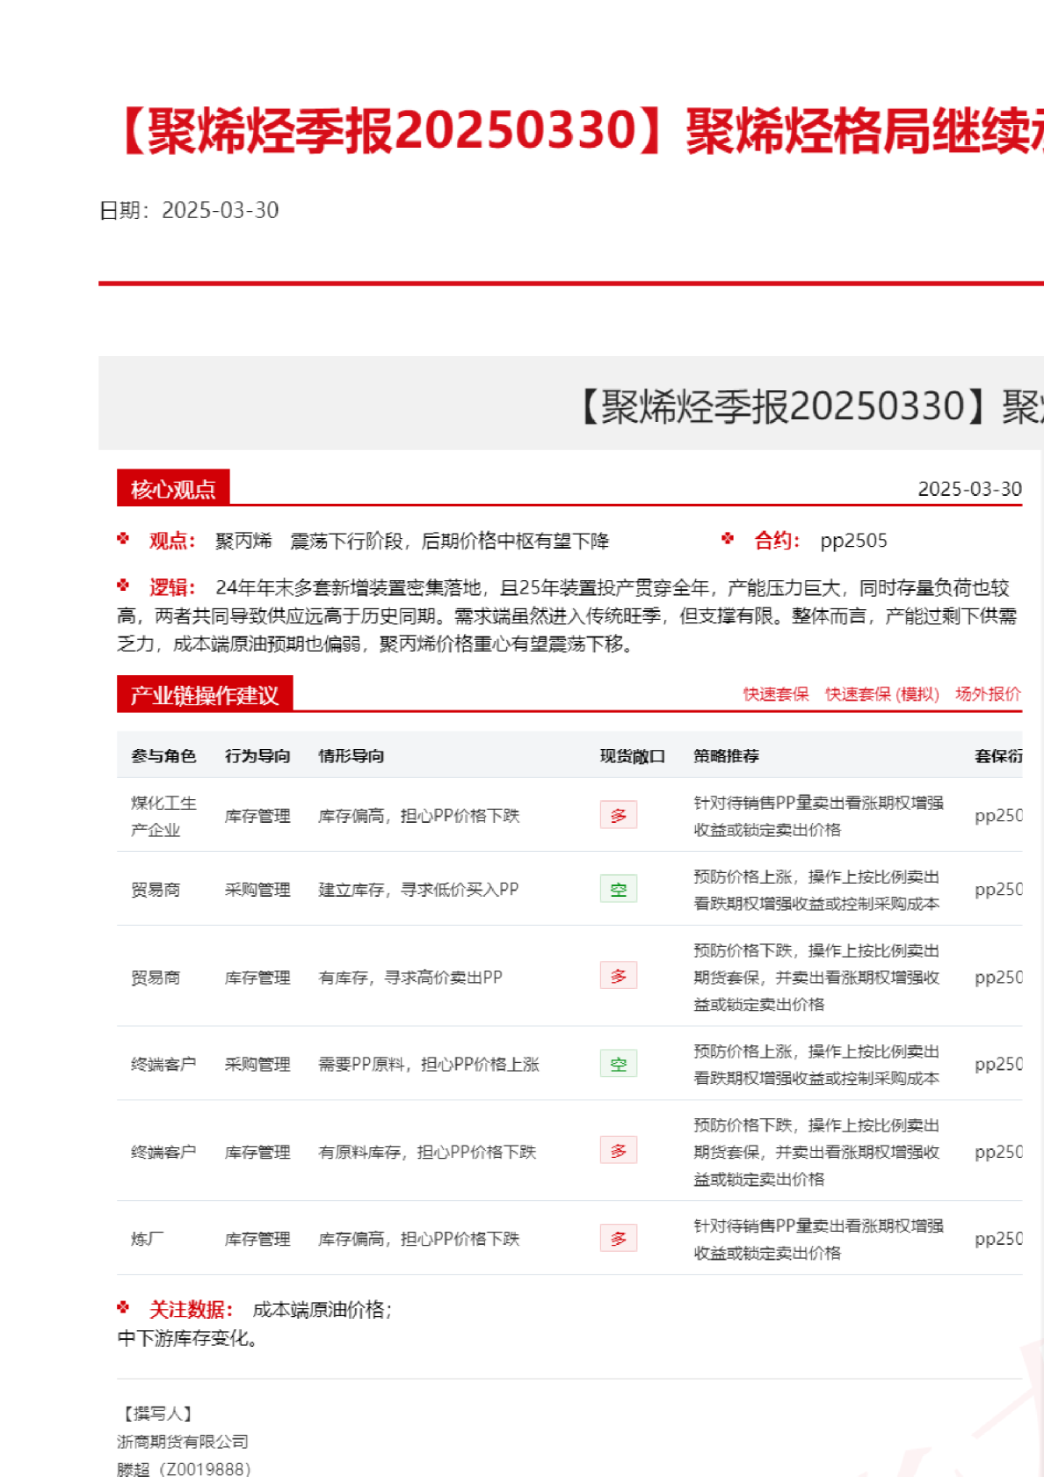Screen dimensions: 1044x1477
Task: Click the 浙商期货有限公司 author line
Action: pyautogui.click(x=183, y=1441)
